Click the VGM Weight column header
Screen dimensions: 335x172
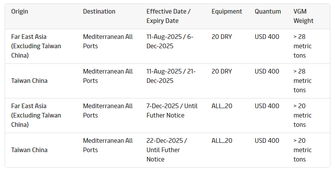point(303,16)
